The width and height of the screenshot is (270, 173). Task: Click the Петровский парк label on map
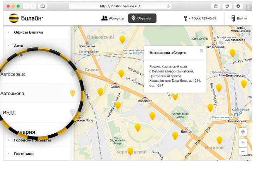point(181,115)
